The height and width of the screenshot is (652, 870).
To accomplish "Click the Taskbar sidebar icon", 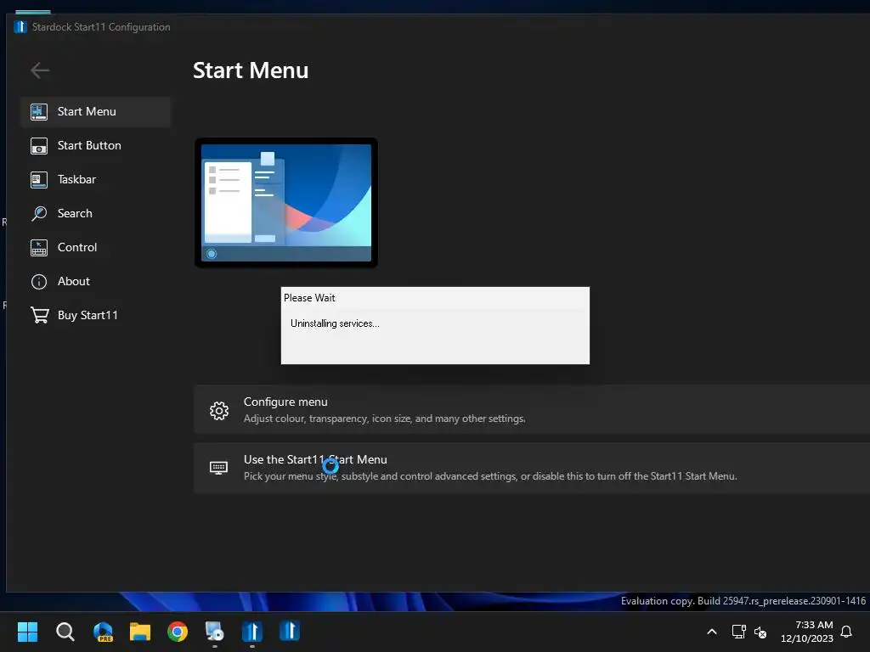I will (x=39, y=180).
